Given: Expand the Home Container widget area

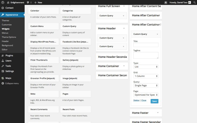Looking at the screenshot, I should (124, 66).
